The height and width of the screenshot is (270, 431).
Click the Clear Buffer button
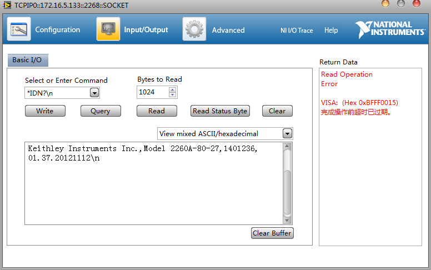(x=272, y=233)
